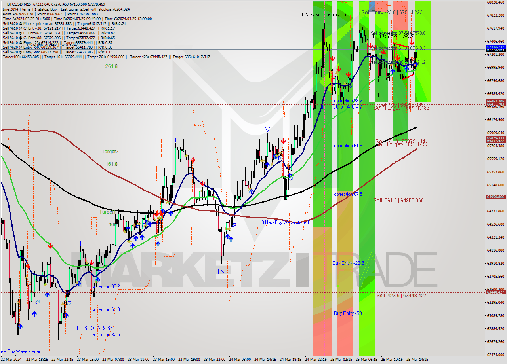This screenshot has width=507, height=364.
Task: Select the red 63448.427 price tag
Action: [x=496, y=292]
